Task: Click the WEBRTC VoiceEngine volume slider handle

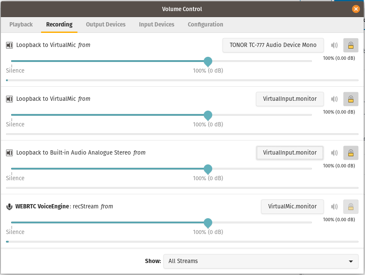Action: (208, 223)
